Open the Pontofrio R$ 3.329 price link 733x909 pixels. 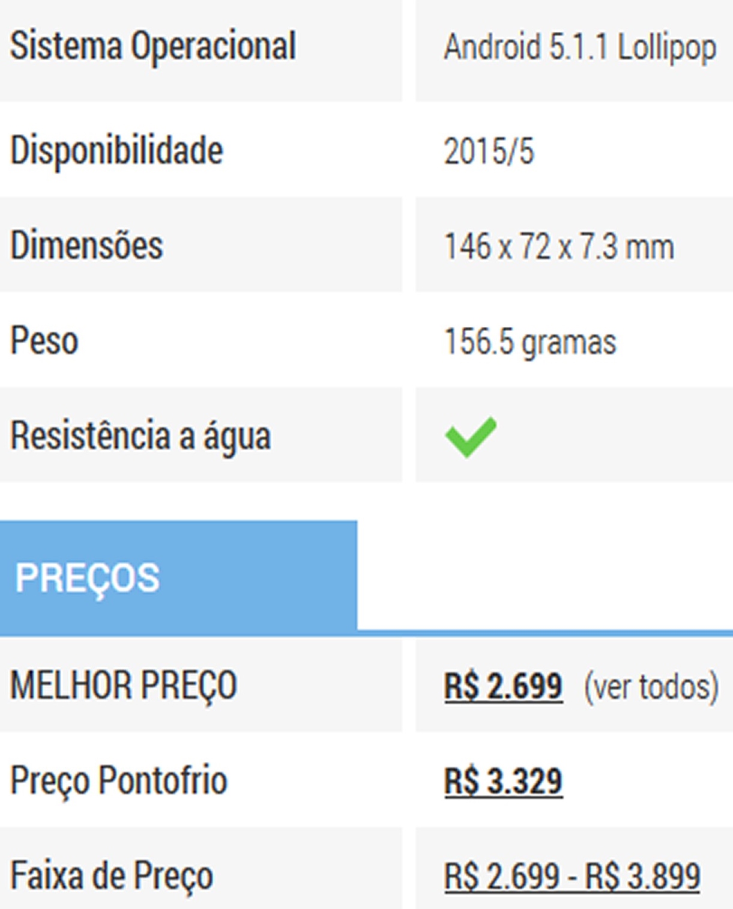click(503, 781)
